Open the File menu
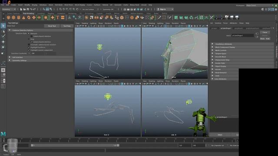Screen dimensions: 278x156 [3, 5]
